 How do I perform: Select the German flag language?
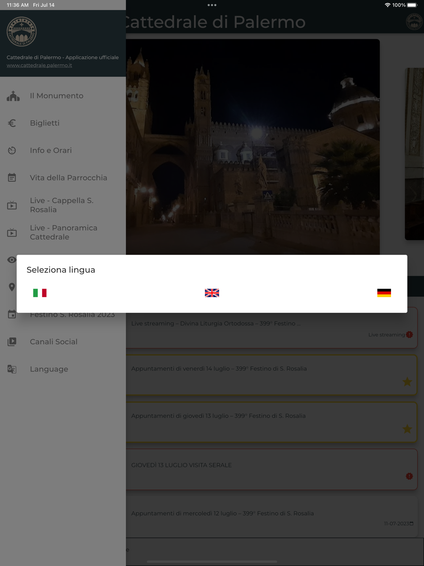pos(384,293)
